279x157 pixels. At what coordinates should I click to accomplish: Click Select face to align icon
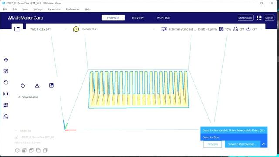click(51, 85)
